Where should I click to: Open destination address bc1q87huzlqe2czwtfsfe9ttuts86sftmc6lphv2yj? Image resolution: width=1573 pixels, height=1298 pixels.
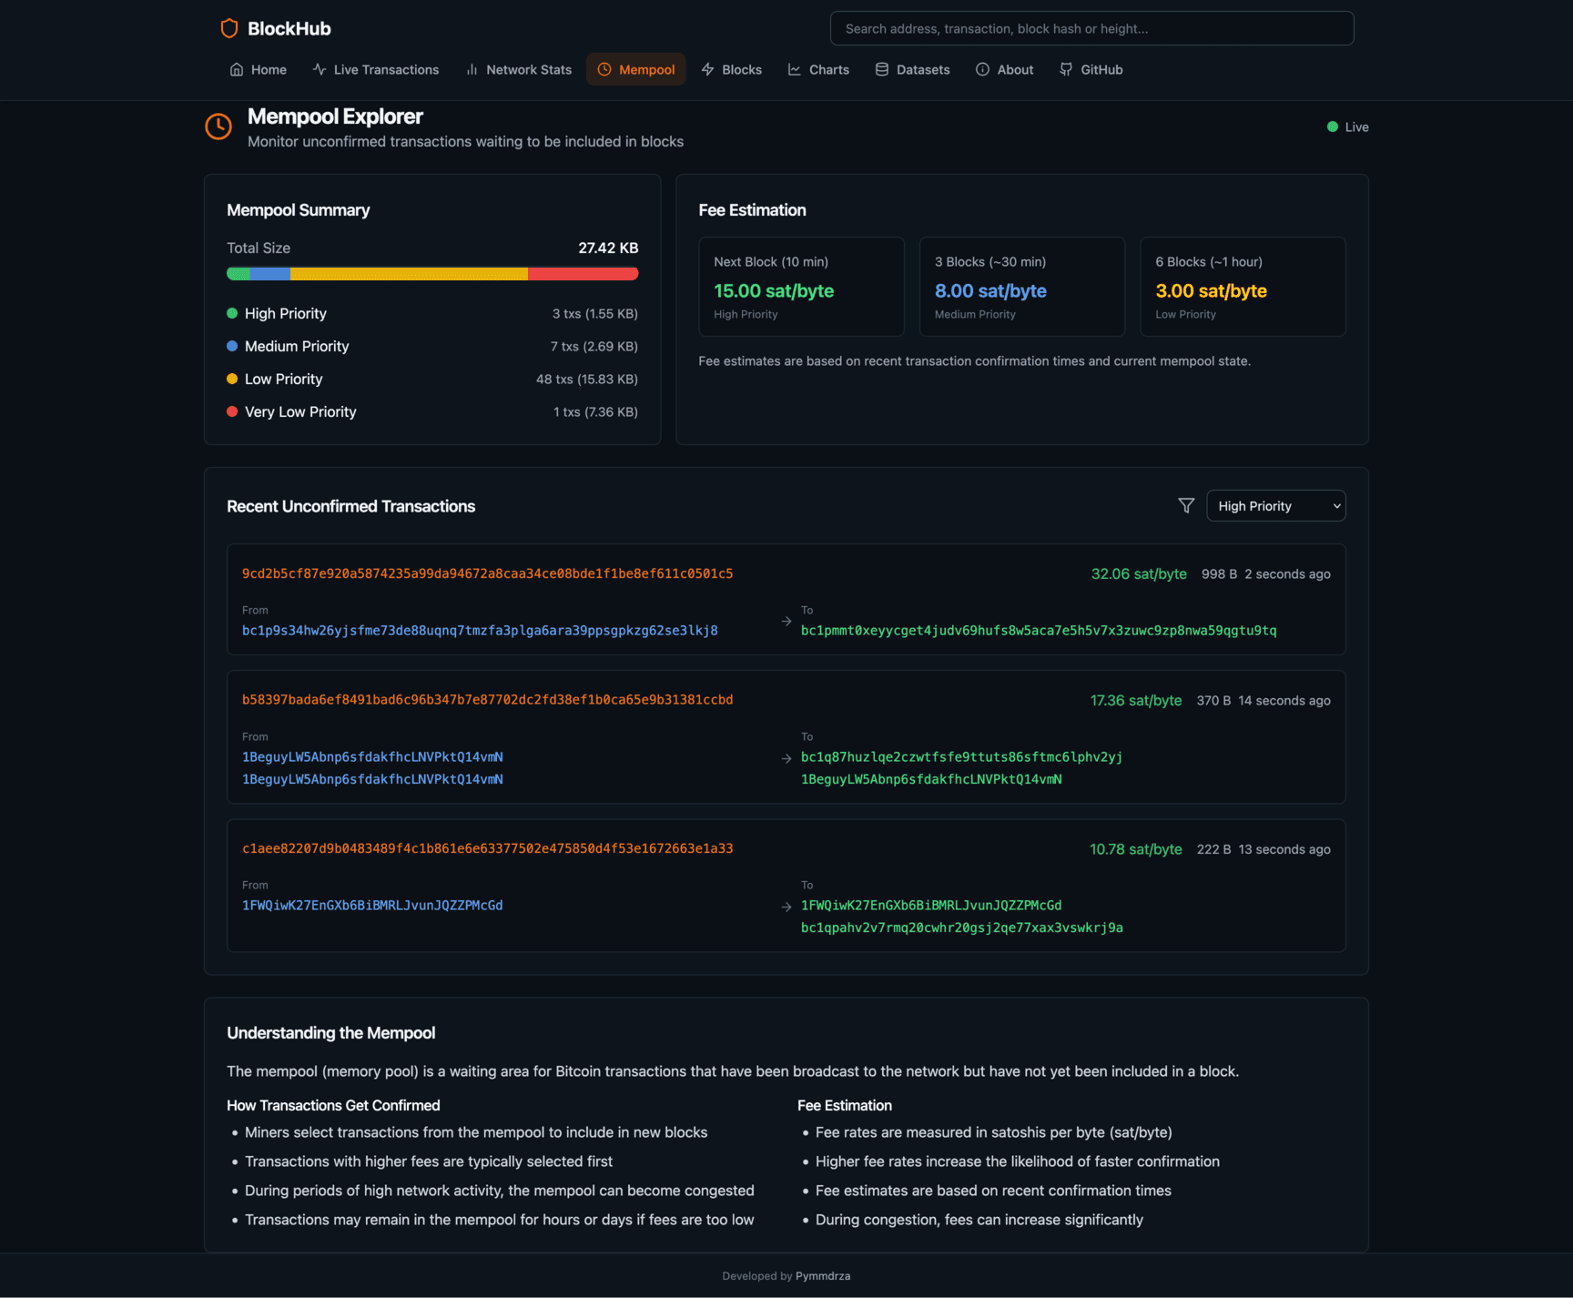click(x=960, y=756)
